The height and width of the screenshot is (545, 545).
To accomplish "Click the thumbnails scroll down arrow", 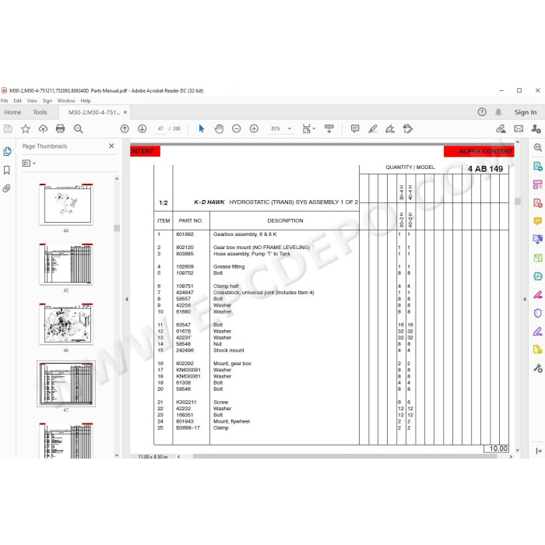I will (x=117, y=455).
